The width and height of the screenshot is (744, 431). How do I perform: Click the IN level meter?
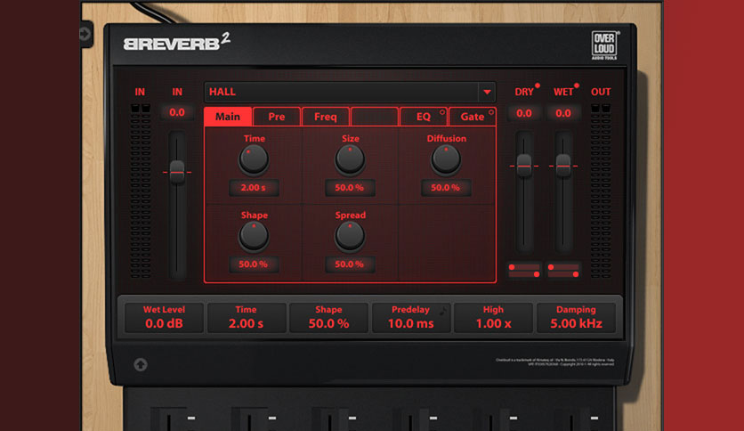coord(141,191)
